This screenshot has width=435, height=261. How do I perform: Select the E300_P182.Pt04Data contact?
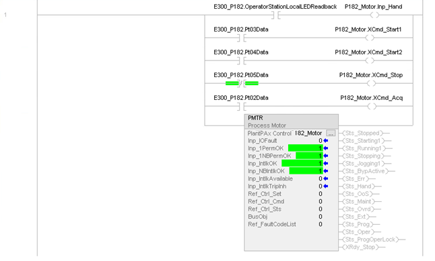pos(242,60)
